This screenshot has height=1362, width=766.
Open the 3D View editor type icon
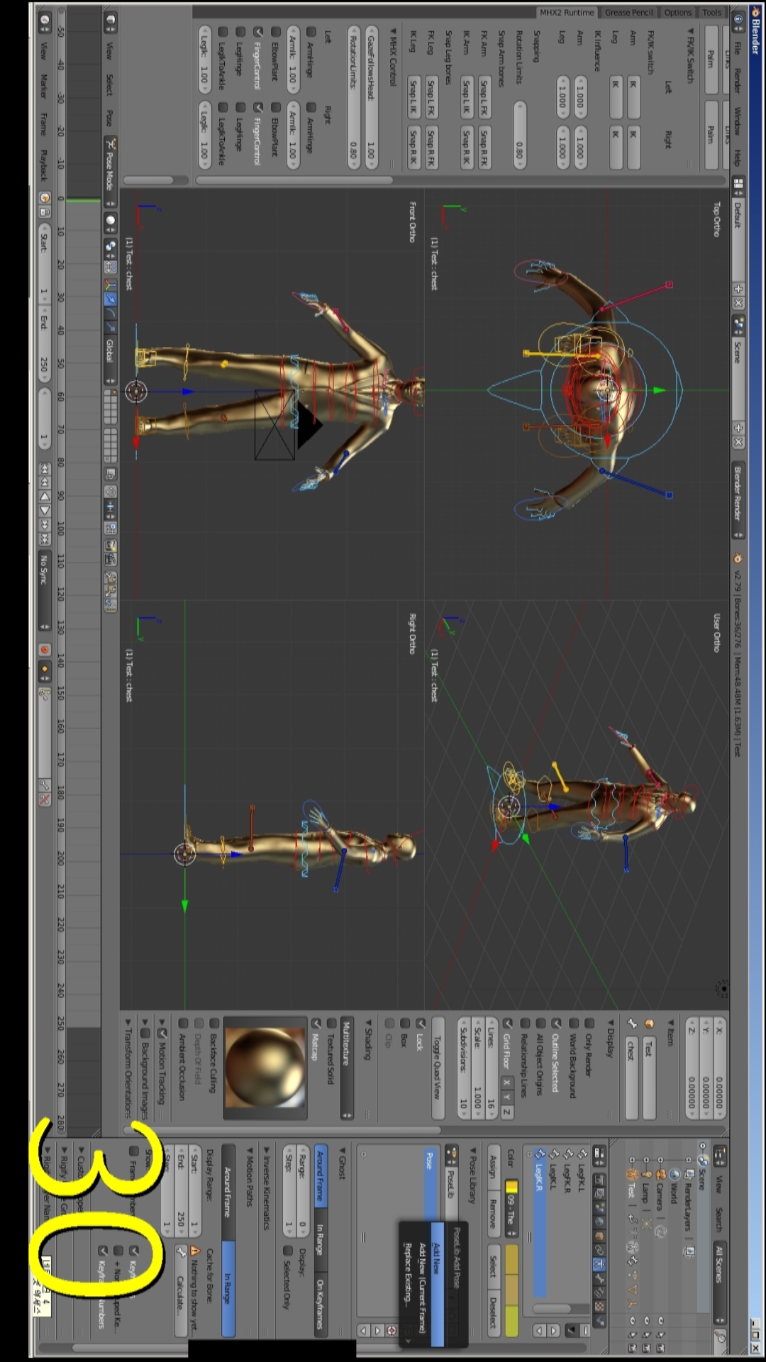coord(110,21)
